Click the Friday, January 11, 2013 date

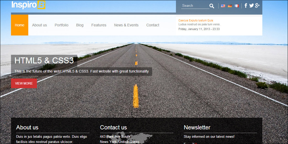(199, 29)
